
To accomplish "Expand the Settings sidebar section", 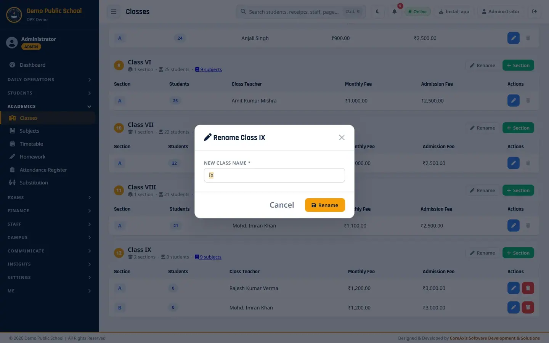I will [x=50, y=277].
